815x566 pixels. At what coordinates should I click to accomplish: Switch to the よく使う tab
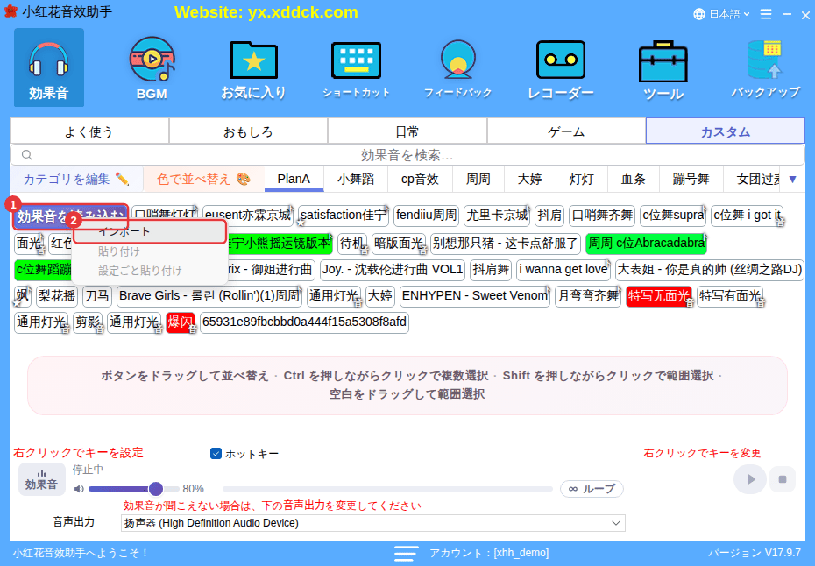click(x=89, y=131)
